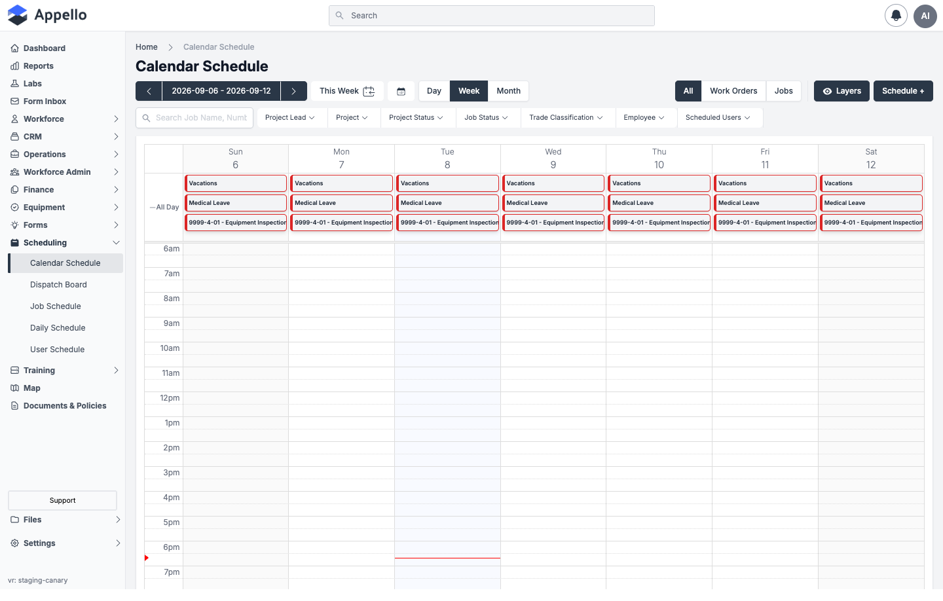
Task: Open the calendar date picker icon
Action: point(401,91)
